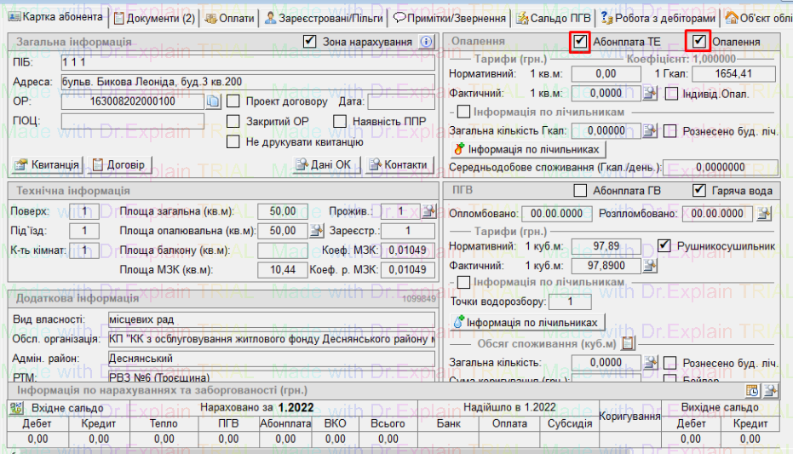The width and height of the screenshot is (793, 454).
Task: Toggle the Рушникосушильник checkbox
Action: pyautogui.click(x=664, y=245)
